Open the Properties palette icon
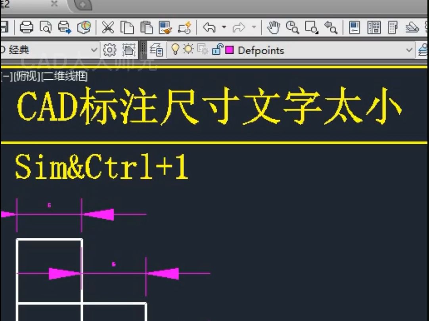 (x=354, y=28)
